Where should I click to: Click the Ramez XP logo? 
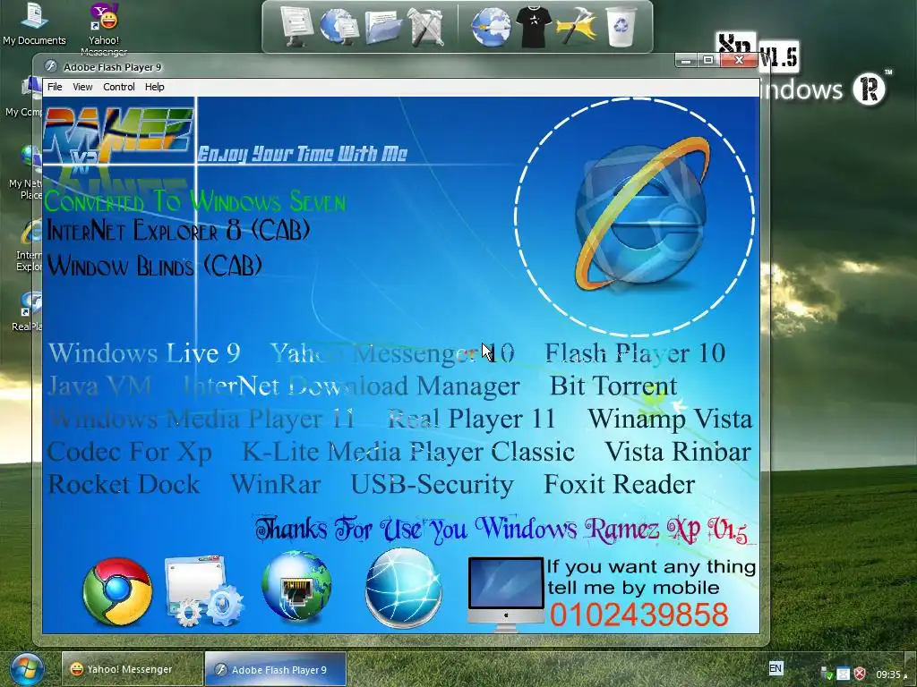point(118,136)
